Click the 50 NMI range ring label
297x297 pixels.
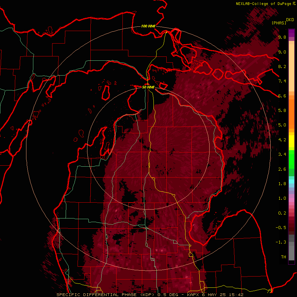pyautogui.click(x=148, y=87)
